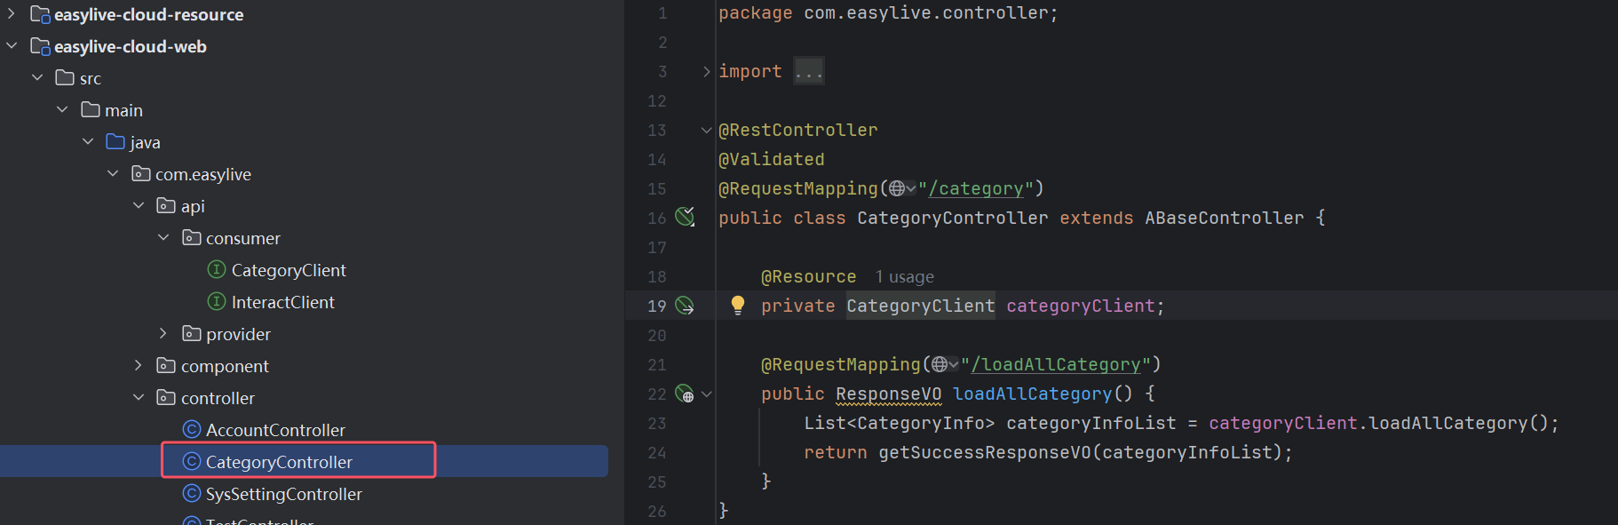Click the consumer package icon
Viewport: 1618px width, 525px height.
point(192,238)
